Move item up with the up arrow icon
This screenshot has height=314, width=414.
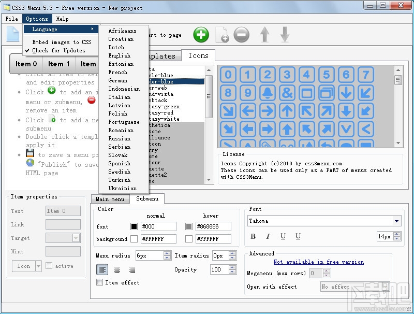point(264,35)
